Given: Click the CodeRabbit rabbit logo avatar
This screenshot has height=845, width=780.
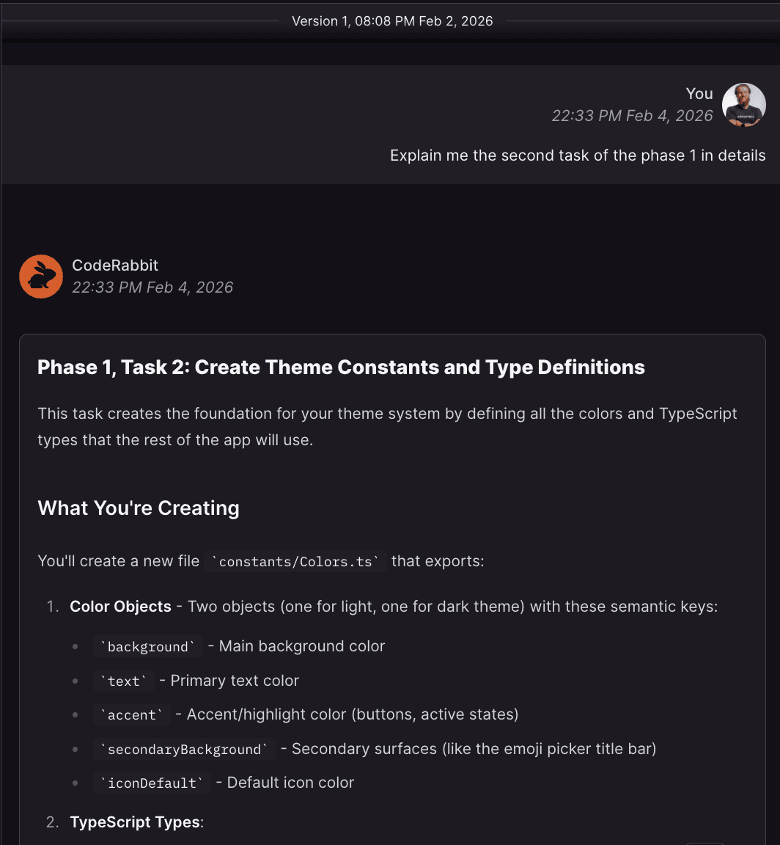Looking at the screenshot, I should click(x=41, y=277).
